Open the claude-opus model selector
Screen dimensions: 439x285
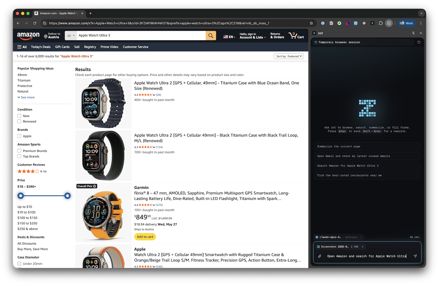(339, 237)
